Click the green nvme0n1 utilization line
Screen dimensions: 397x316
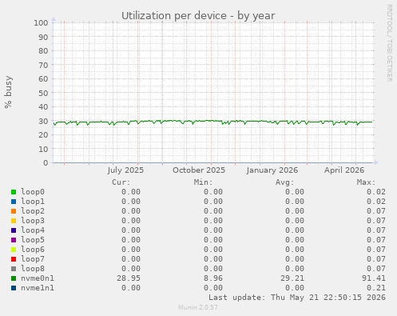tap(213, 122)
